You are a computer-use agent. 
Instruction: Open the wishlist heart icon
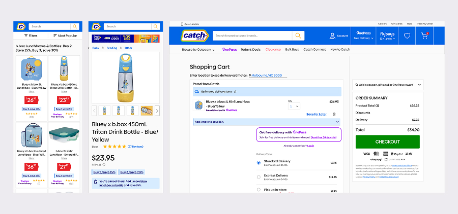tap(407, 36)
